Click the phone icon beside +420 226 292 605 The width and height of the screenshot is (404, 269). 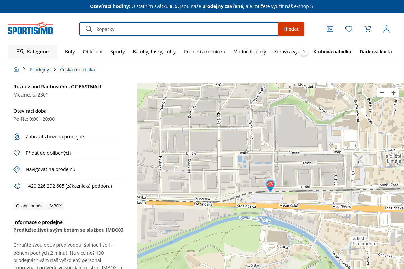pos(17,186)
